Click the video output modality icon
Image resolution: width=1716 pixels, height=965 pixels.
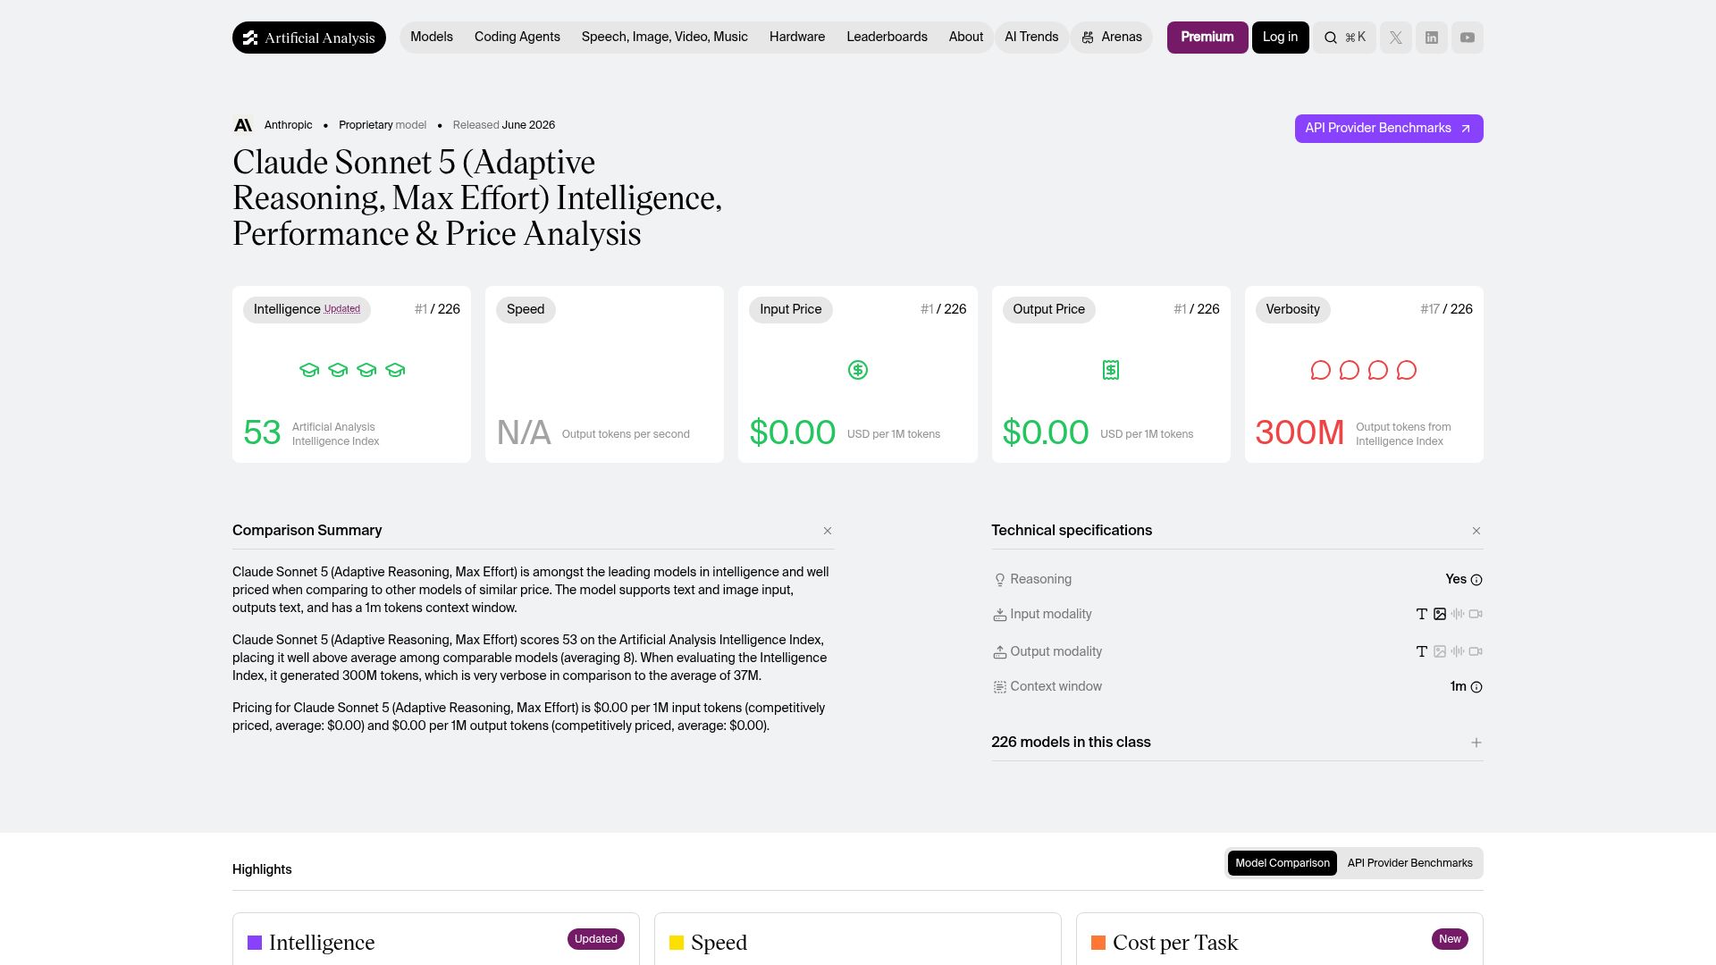[x=1476, y=651]
